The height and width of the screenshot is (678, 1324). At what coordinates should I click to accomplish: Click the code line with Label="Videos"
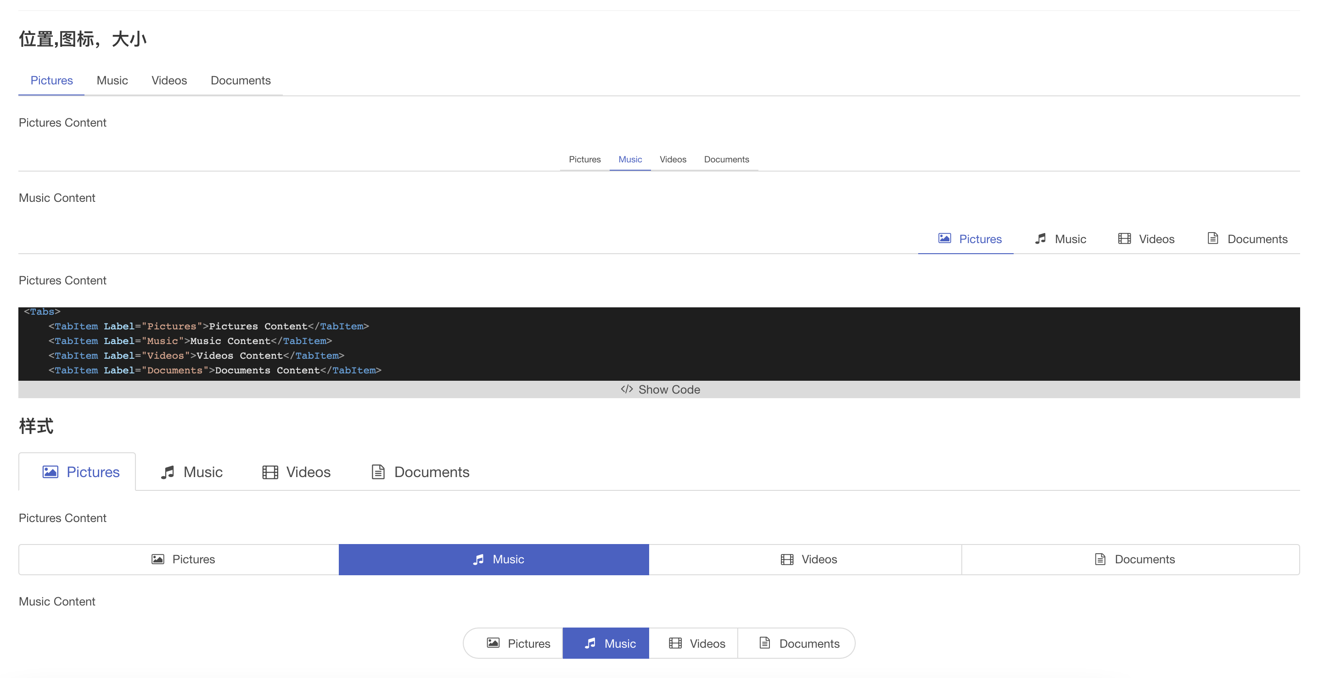click(x=196, y=356)
